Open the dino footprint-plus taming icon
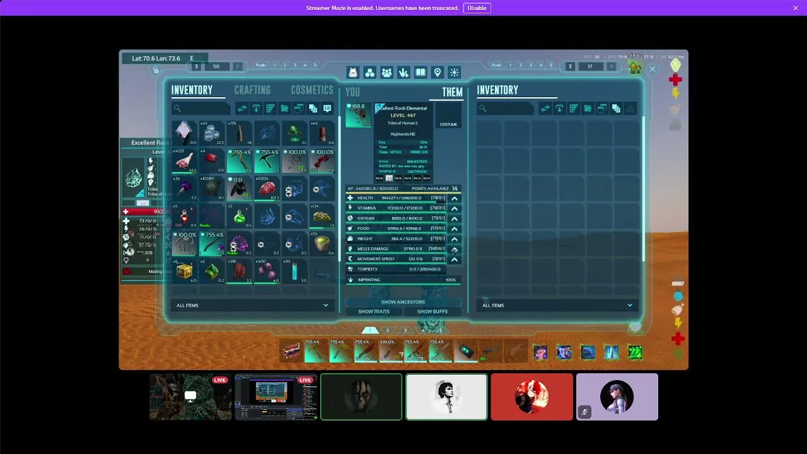This screenshot has width=807, height=454. pos(403,73)
